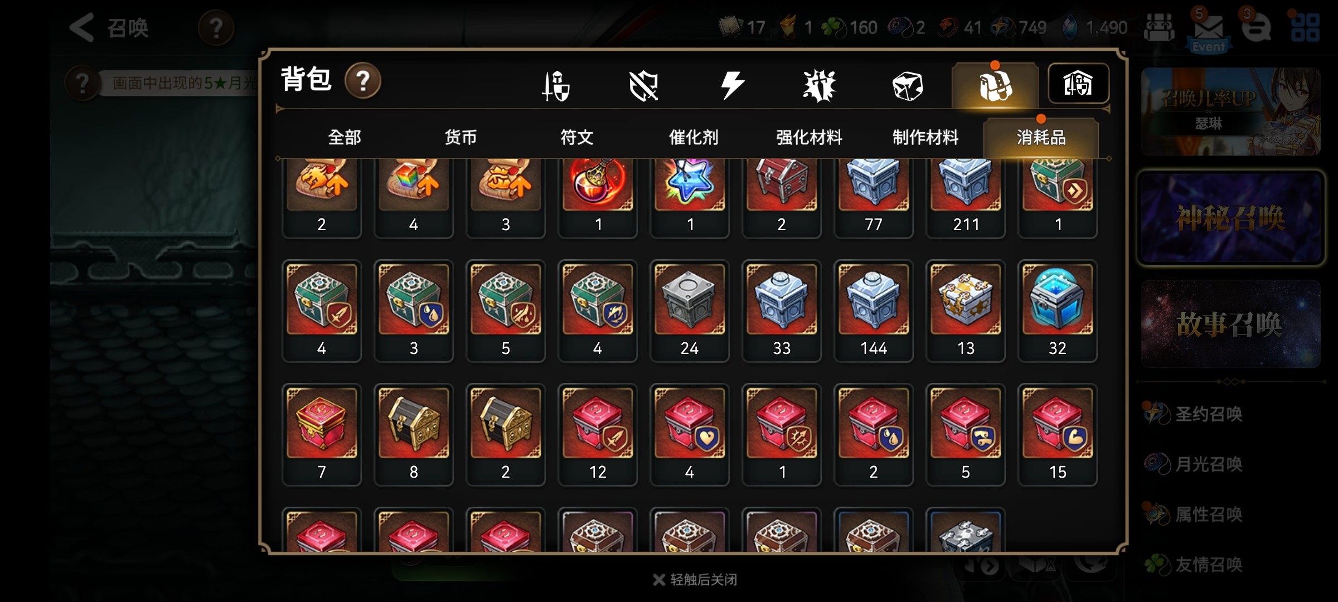Image resolution: width=1338 pixels, height=602 pixels.
Task: Select the crossed-out shield category icon
Action: click(x=644, y=86)
